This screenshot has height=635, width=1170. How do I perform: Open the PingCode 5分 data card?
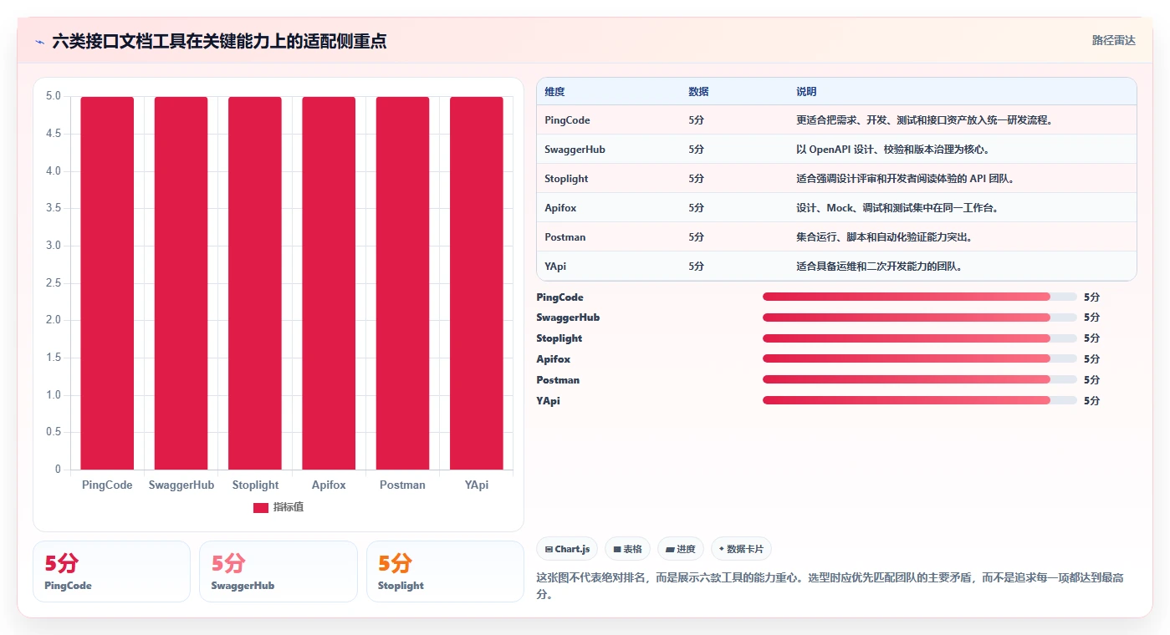click(x=111, y=571)
